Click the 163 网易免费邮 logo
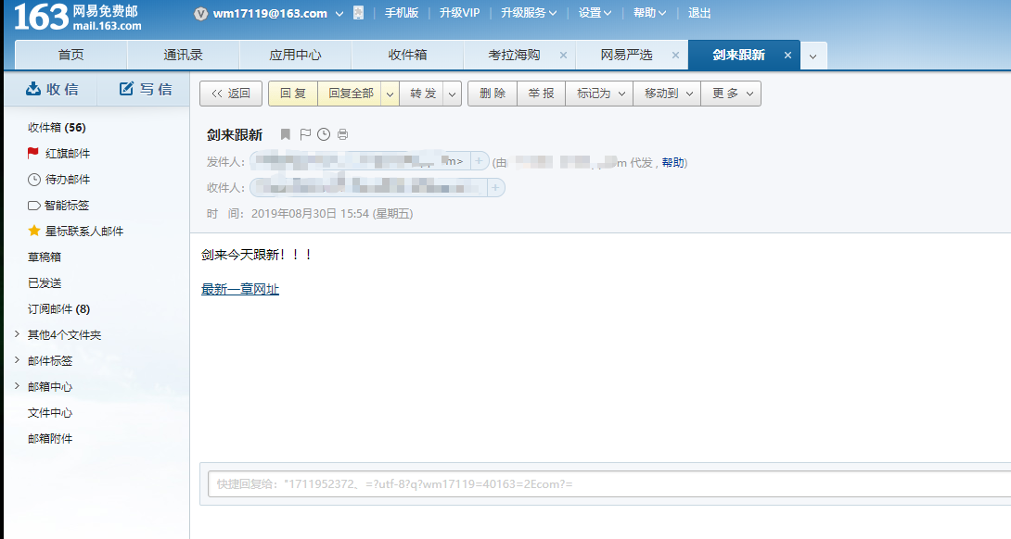The width and height of the screenshot is (1011, 539). [77, 17]
